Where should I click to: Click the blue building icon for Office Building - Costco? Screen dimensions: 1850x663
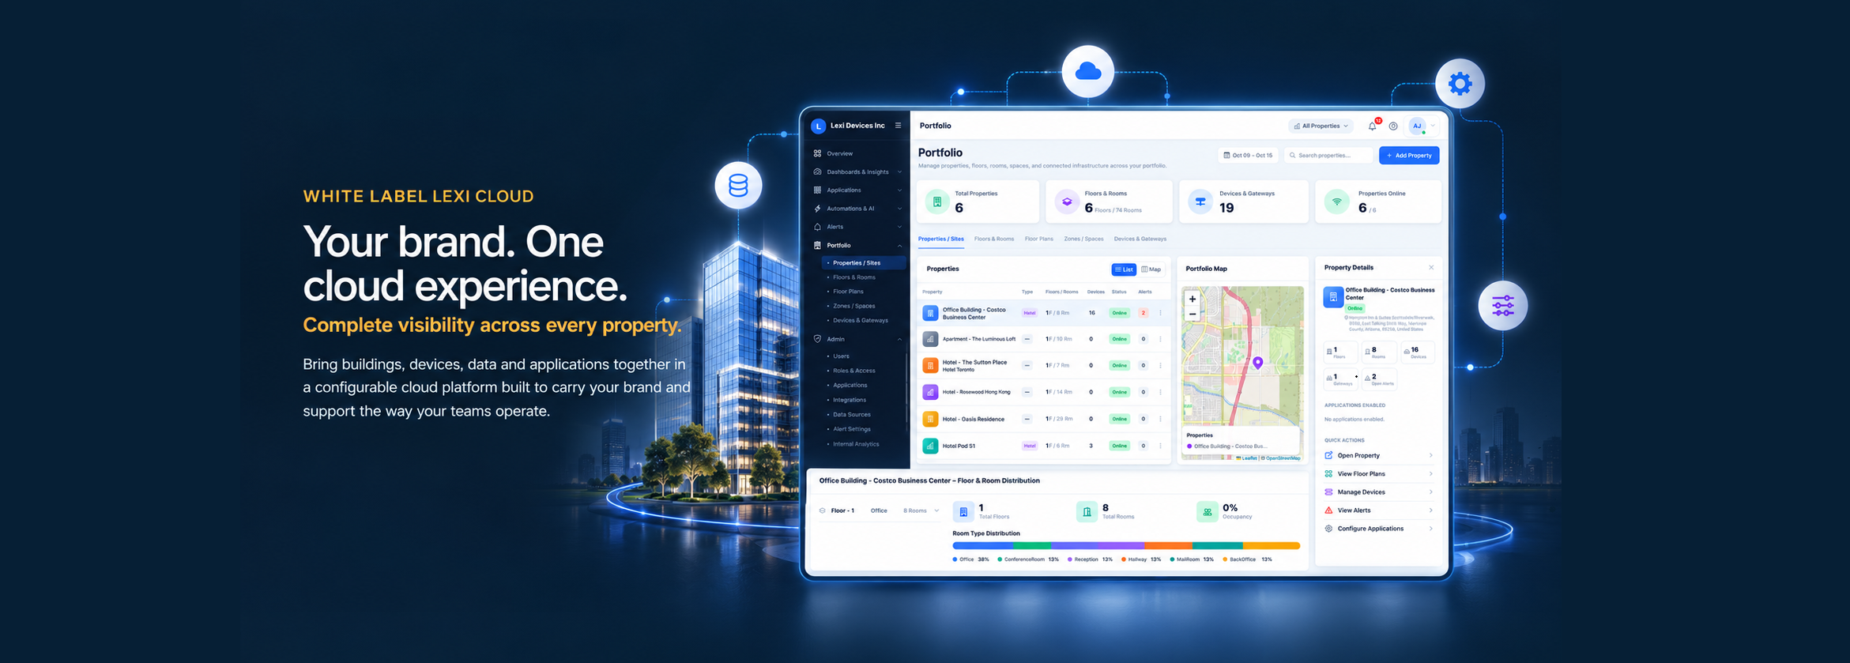pos(930,313)
